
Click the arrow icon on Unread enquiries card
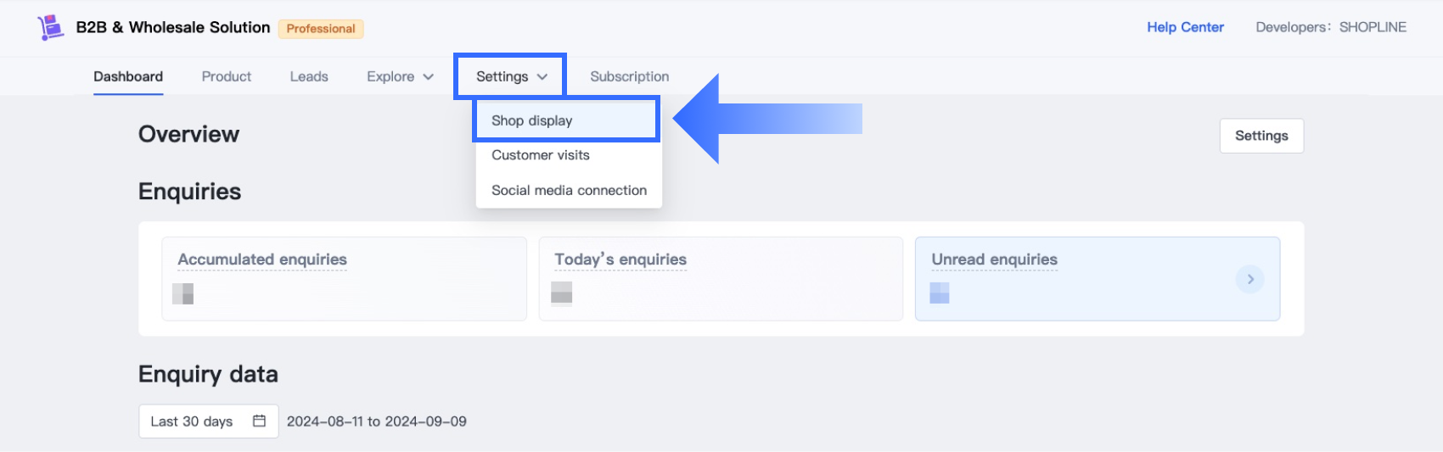pyautogui.click(x=1249, y=279)
